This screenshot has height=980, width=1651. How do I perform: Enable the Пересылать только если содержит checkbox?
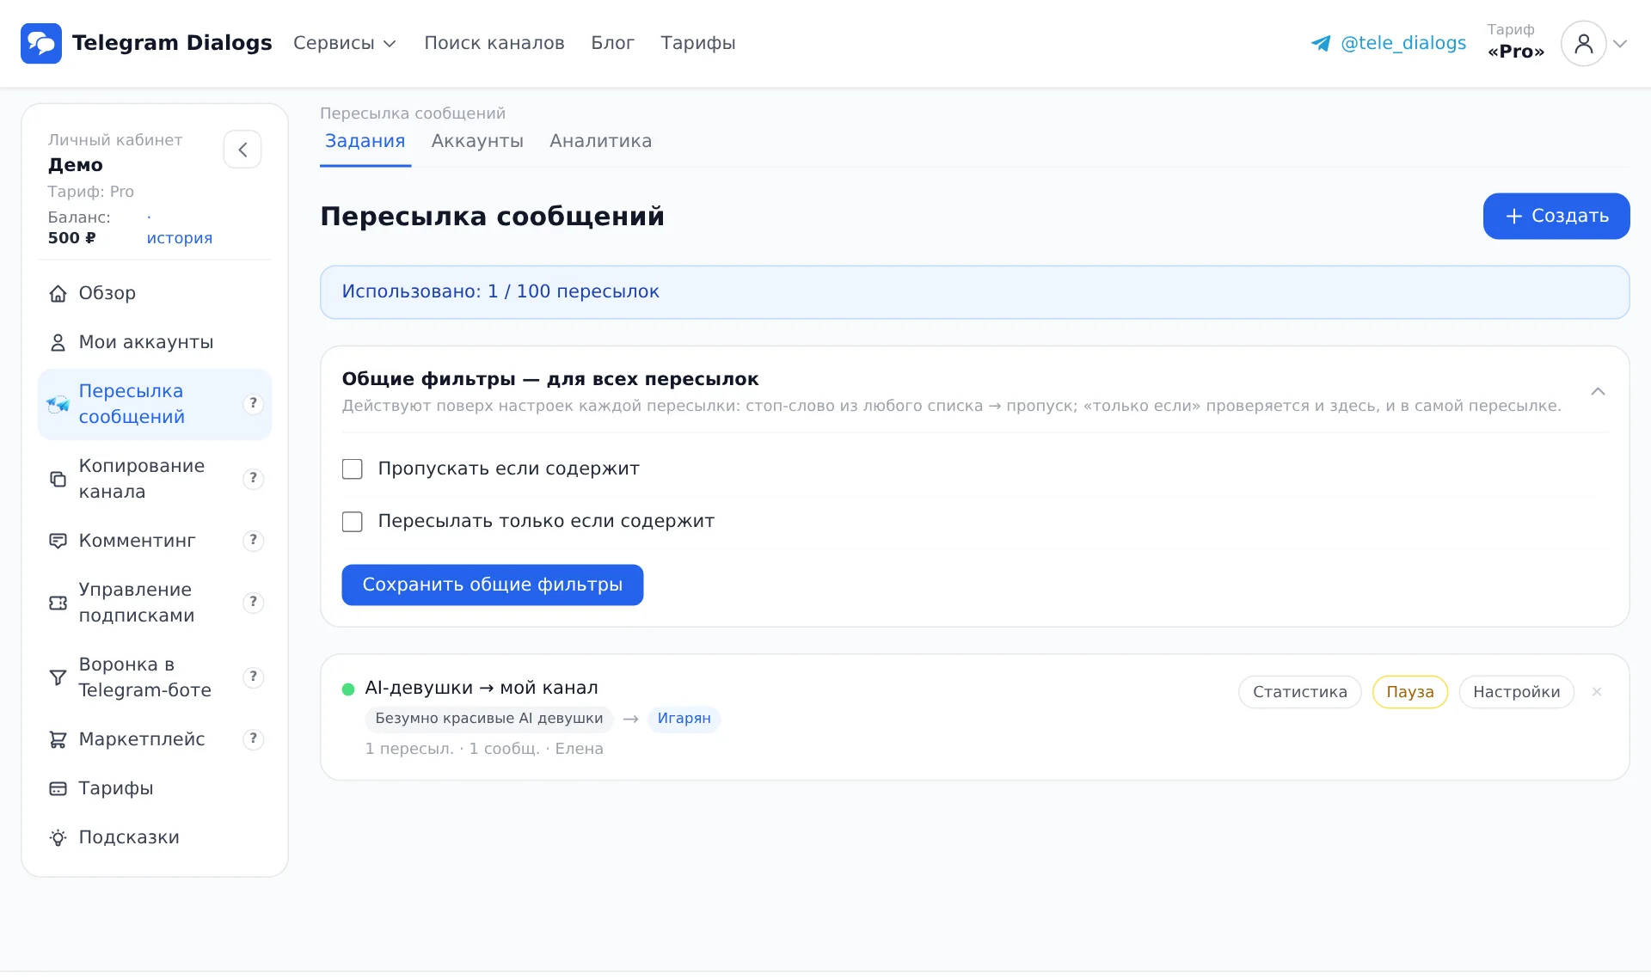point(353,522)
